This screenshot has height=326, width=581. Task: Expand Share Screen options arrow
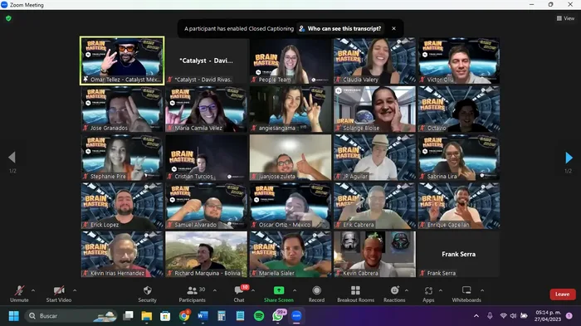295,290
